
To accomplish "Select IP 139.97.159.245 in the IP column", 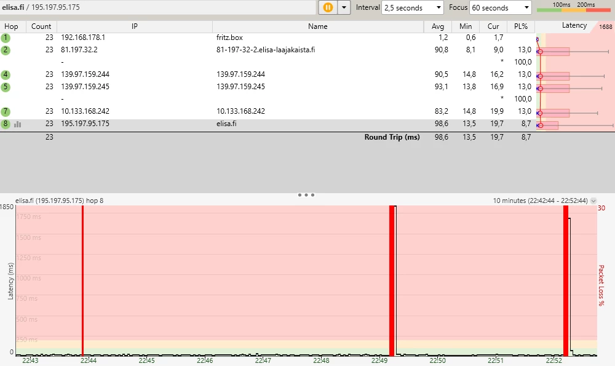I will tap(85, 86).
